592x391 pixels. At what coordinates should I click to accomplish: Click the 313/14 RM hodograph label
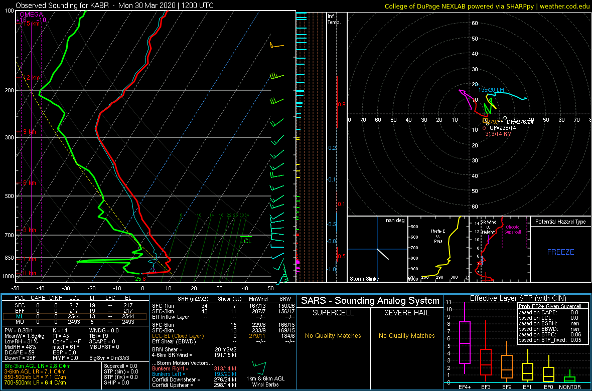(498, 134)
